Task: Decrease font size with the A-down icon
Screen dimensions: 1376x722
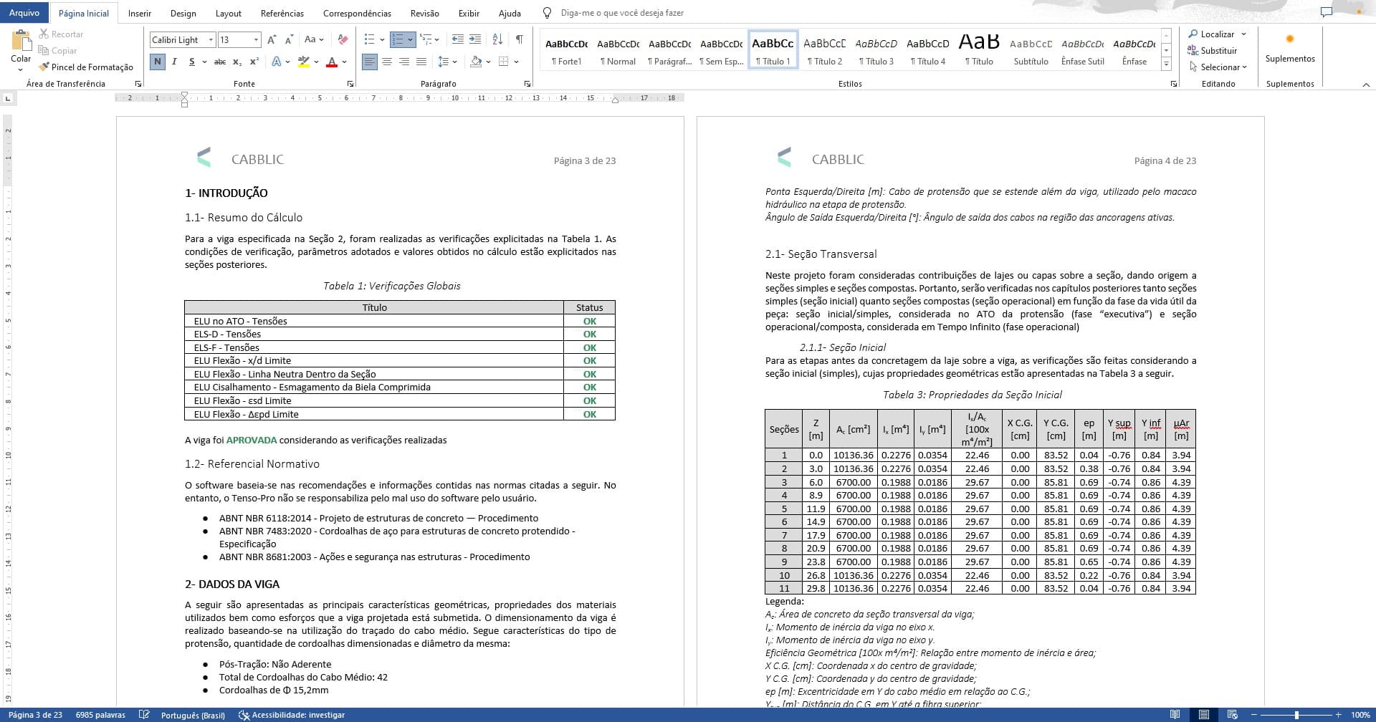Action: [289, 40]
